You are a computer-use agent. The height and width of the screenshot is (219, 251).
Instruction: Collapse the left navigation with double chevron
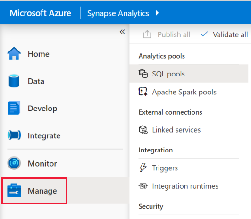(x=122, y=32)
